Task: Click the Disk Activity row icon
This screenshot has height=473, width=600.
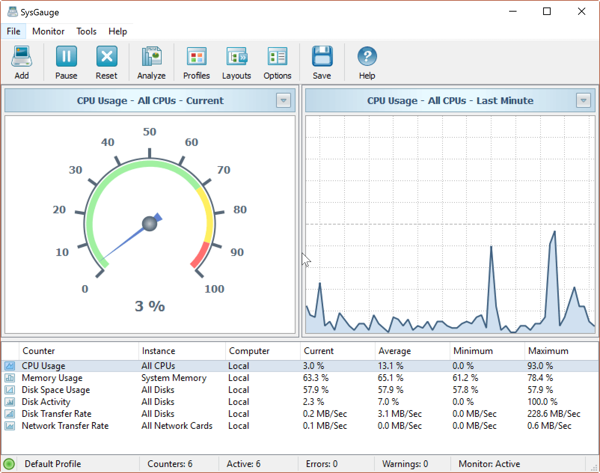Action: [x=10, y=402]
